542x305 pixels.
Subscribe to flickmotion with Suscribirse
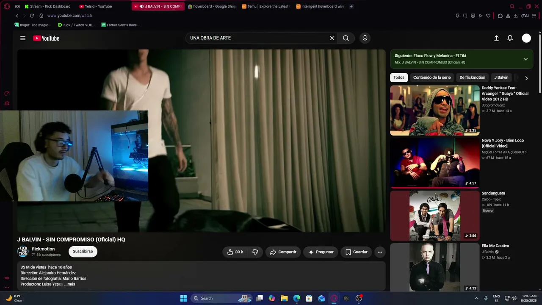[x=83, y=252]
